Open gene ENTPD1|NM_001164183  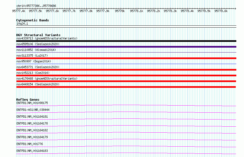coord(32,151)
